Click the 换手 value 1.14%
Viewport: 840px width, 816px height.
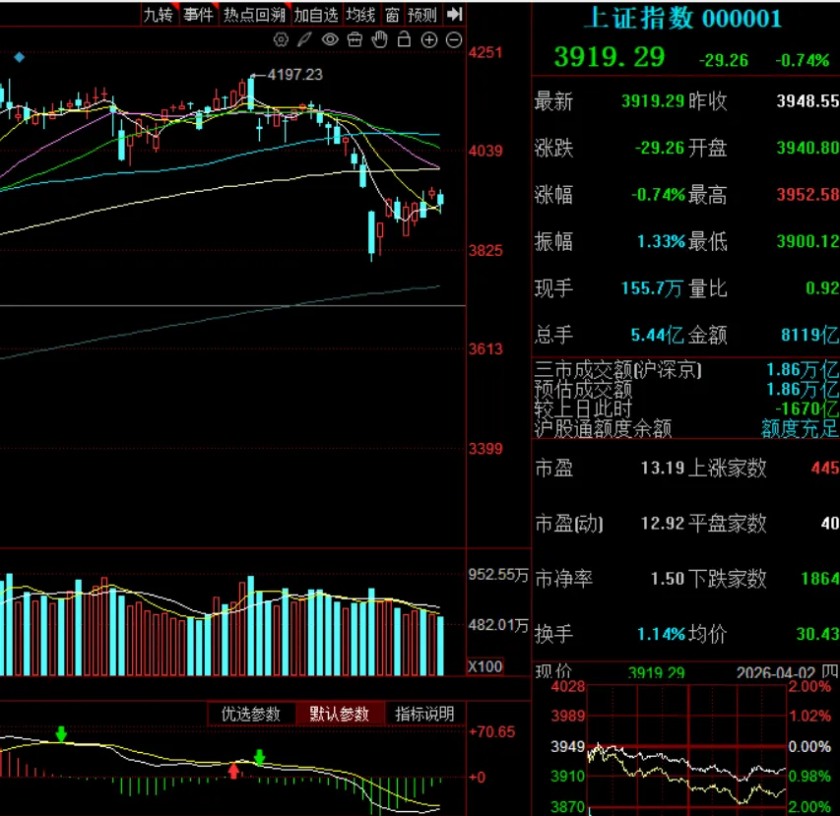pyautogui.click(x=661, y=635)
